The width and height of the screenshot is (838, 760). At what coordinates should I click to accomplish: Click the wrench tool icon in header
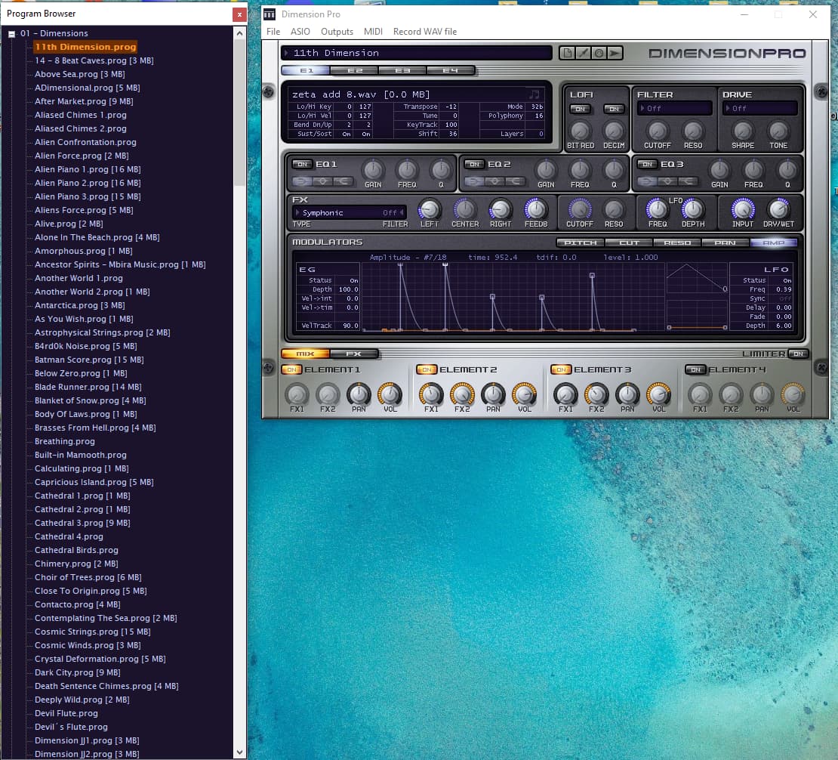pyautogui.click(x=583, y=53)
